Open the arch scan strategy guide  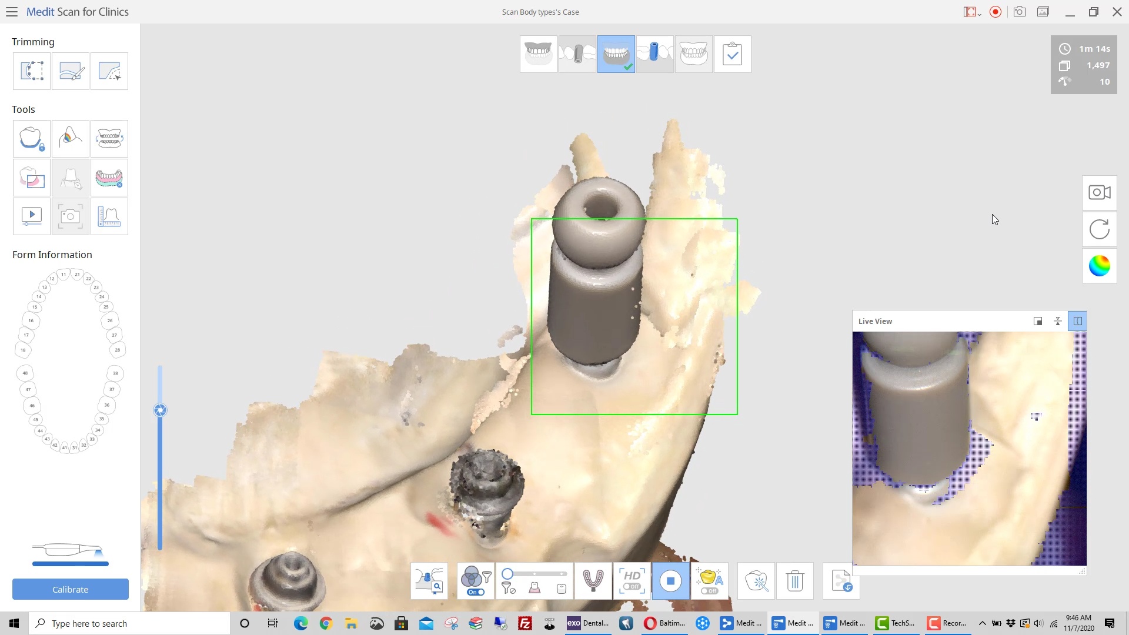tap(593, 581)
